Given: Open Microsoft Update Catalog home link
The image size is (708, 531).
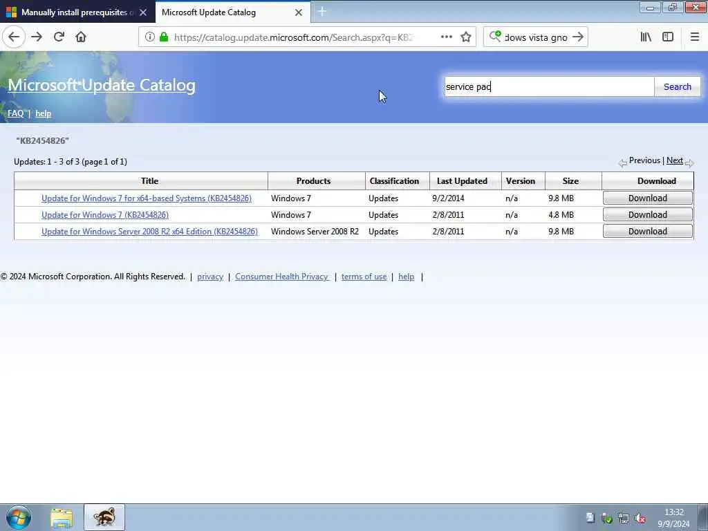Looking at the screenshot, I should pos(102,85).
